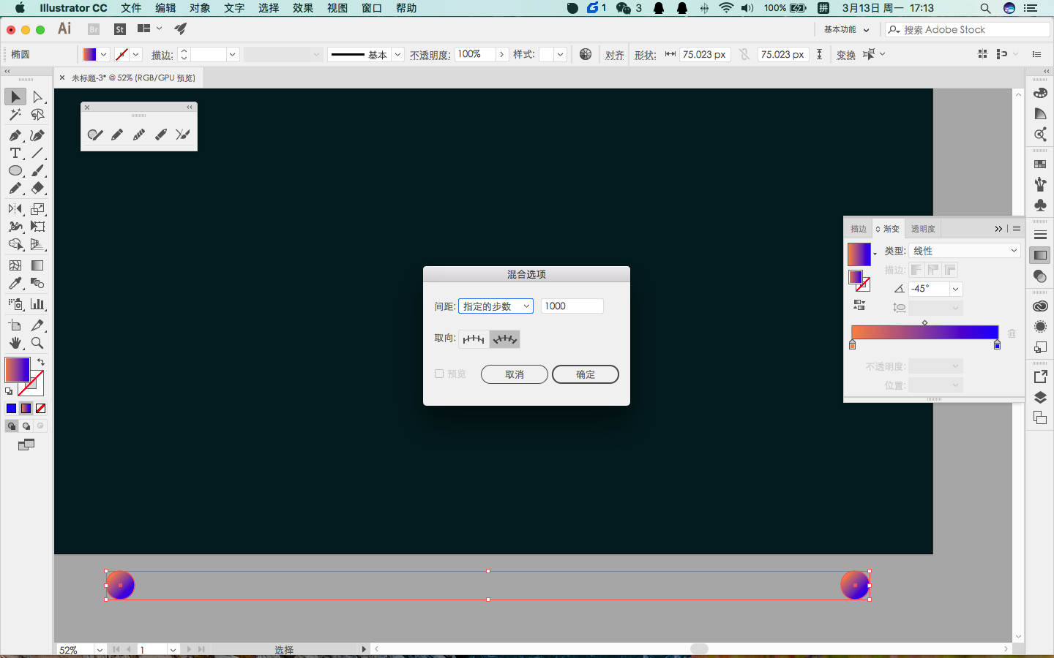Choose align-to-path orientation option
This screenshot has height=658, width=1054.
click(505, 339)
